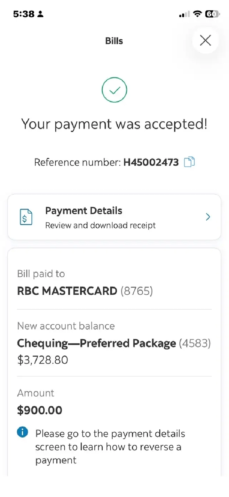
Task: Tap Chequing—Preferred Package account name
Action: pos(97,343)
